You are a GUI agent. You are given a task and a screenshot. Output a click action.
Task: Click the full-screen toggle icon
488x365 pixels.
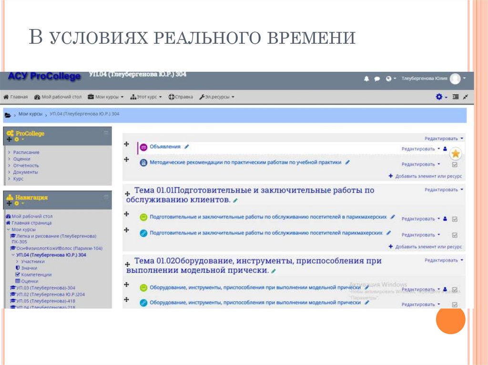466,97
